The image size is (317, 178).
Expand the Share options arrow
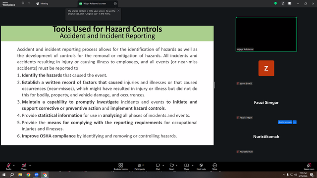[x=193, y=165]
